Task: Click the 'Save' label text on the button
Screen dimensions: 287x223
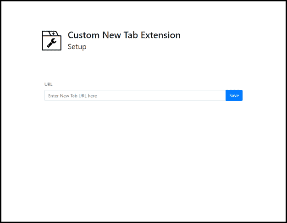Action: click(x=234, y=95)
